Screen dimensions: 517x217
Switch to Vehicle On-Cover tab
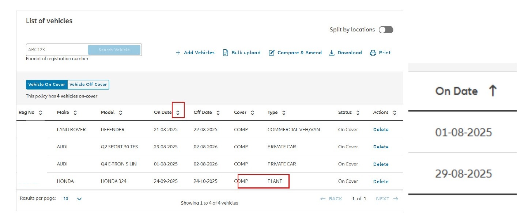(x=47, y=84)
